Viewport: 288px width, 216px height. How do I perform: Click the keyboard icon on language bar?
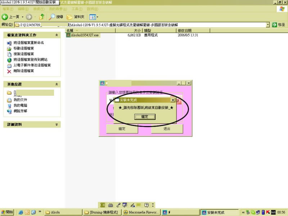coord(111,205)
